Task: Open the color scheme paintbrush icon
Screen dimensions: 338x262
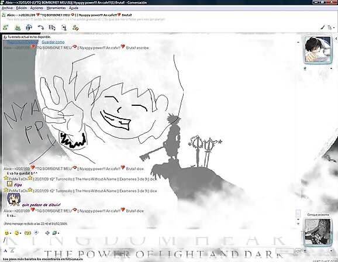Action: (x=323, y=27)
